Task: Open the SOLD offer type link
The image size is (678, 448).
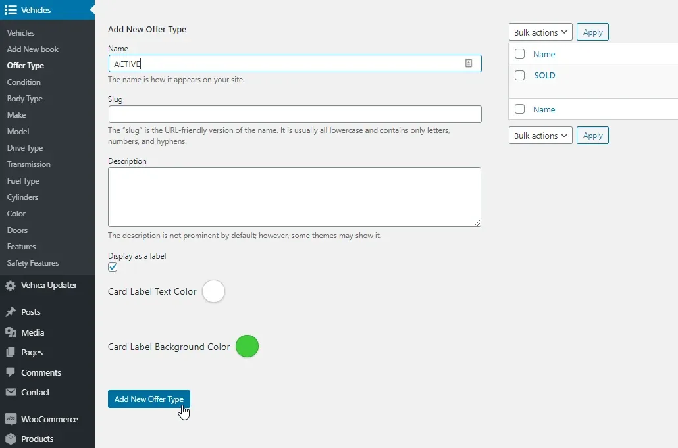Action: point(544,75)
